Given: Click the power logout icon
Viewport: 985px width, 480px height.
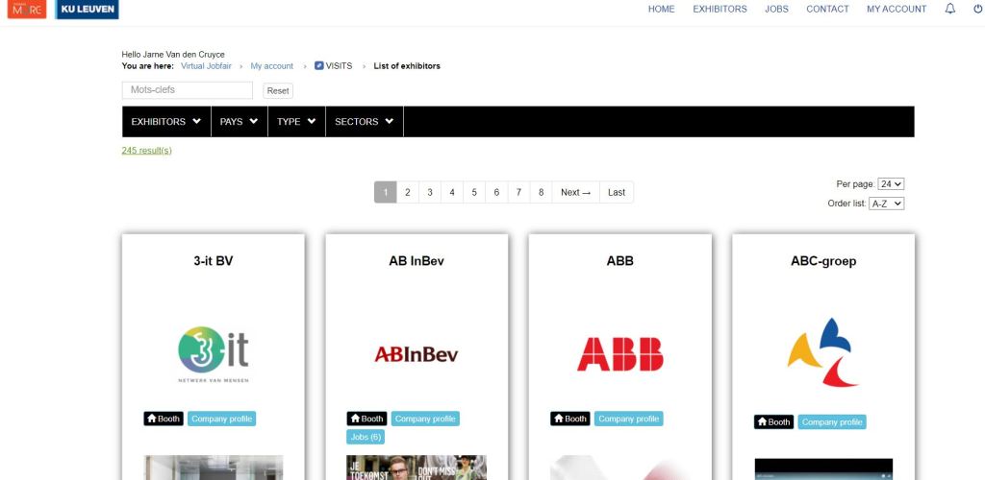Looking at the screenshot, I should tap(977, 9).
